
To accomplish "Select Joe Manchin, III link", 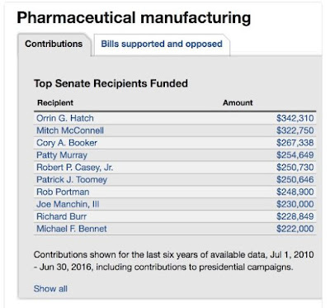I will point(68,204).
